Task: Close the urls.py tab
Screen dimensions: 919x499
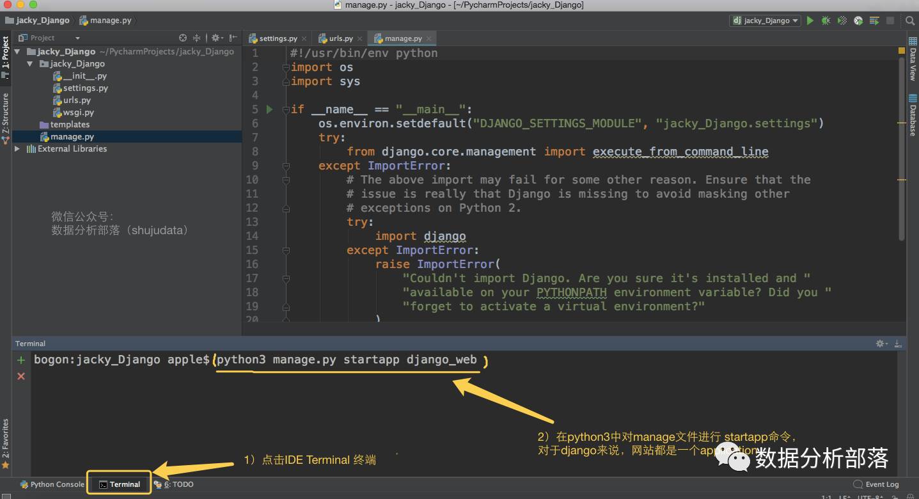Action: 359,38
